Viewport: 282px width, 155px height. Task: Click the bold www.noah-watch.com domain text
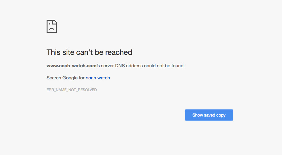(x=70, y=66)
